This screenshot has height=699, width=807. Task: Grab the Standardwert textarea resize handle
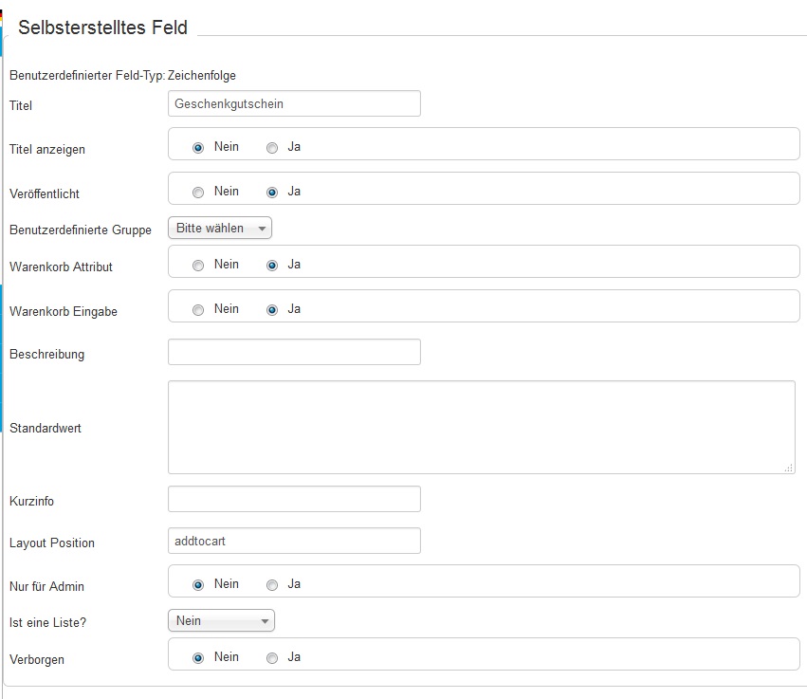pos(789,468)
